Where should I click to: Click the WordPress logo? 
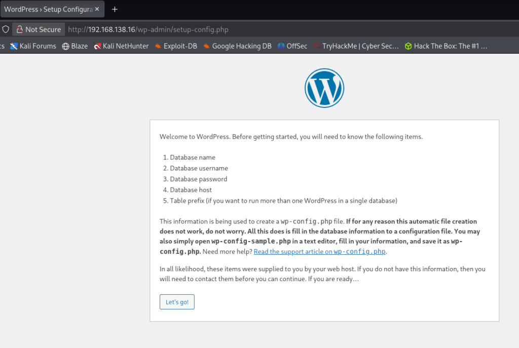(324, 88)
